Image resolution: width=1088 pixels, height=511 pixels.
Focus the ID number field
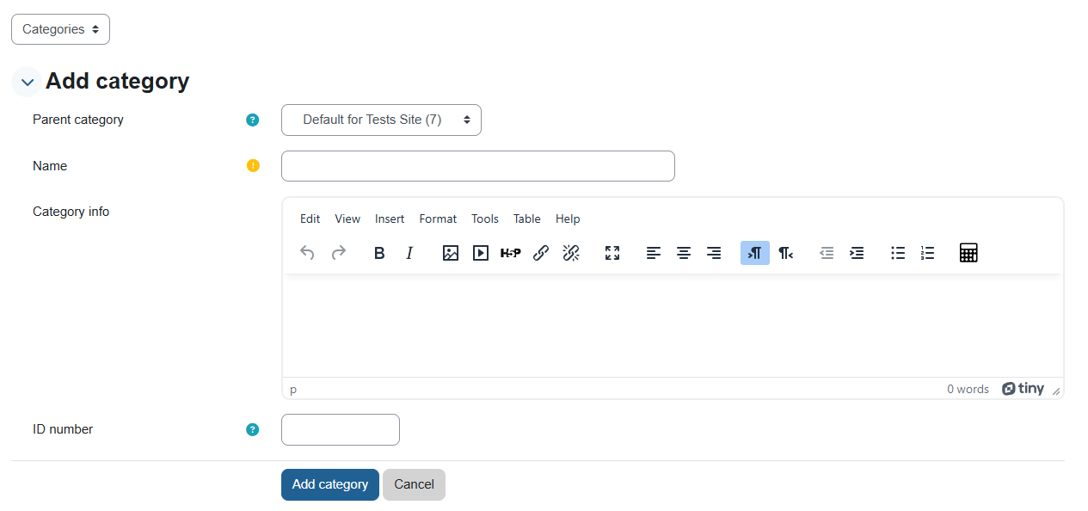(341, 429)
